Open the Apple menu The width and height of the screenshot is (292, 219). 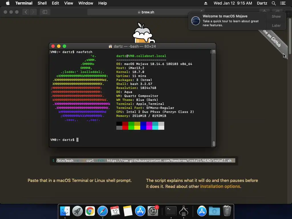coord(8,3)
